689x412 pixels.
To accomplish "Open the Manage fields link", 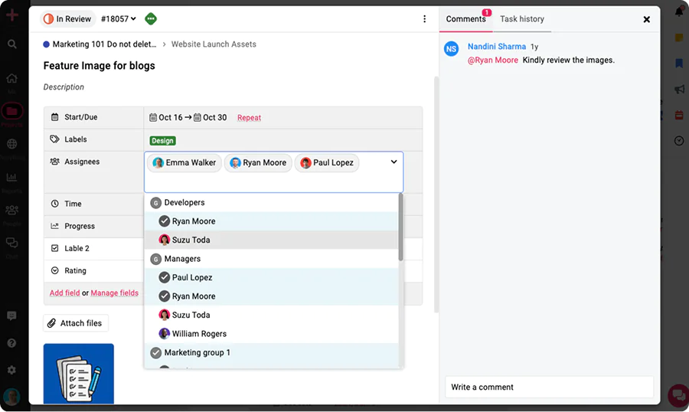I will [114, 293].
